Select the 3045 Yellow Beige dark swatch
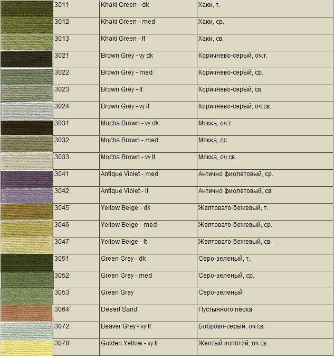This screenshot has width=334, height=357. click(26, 212)
